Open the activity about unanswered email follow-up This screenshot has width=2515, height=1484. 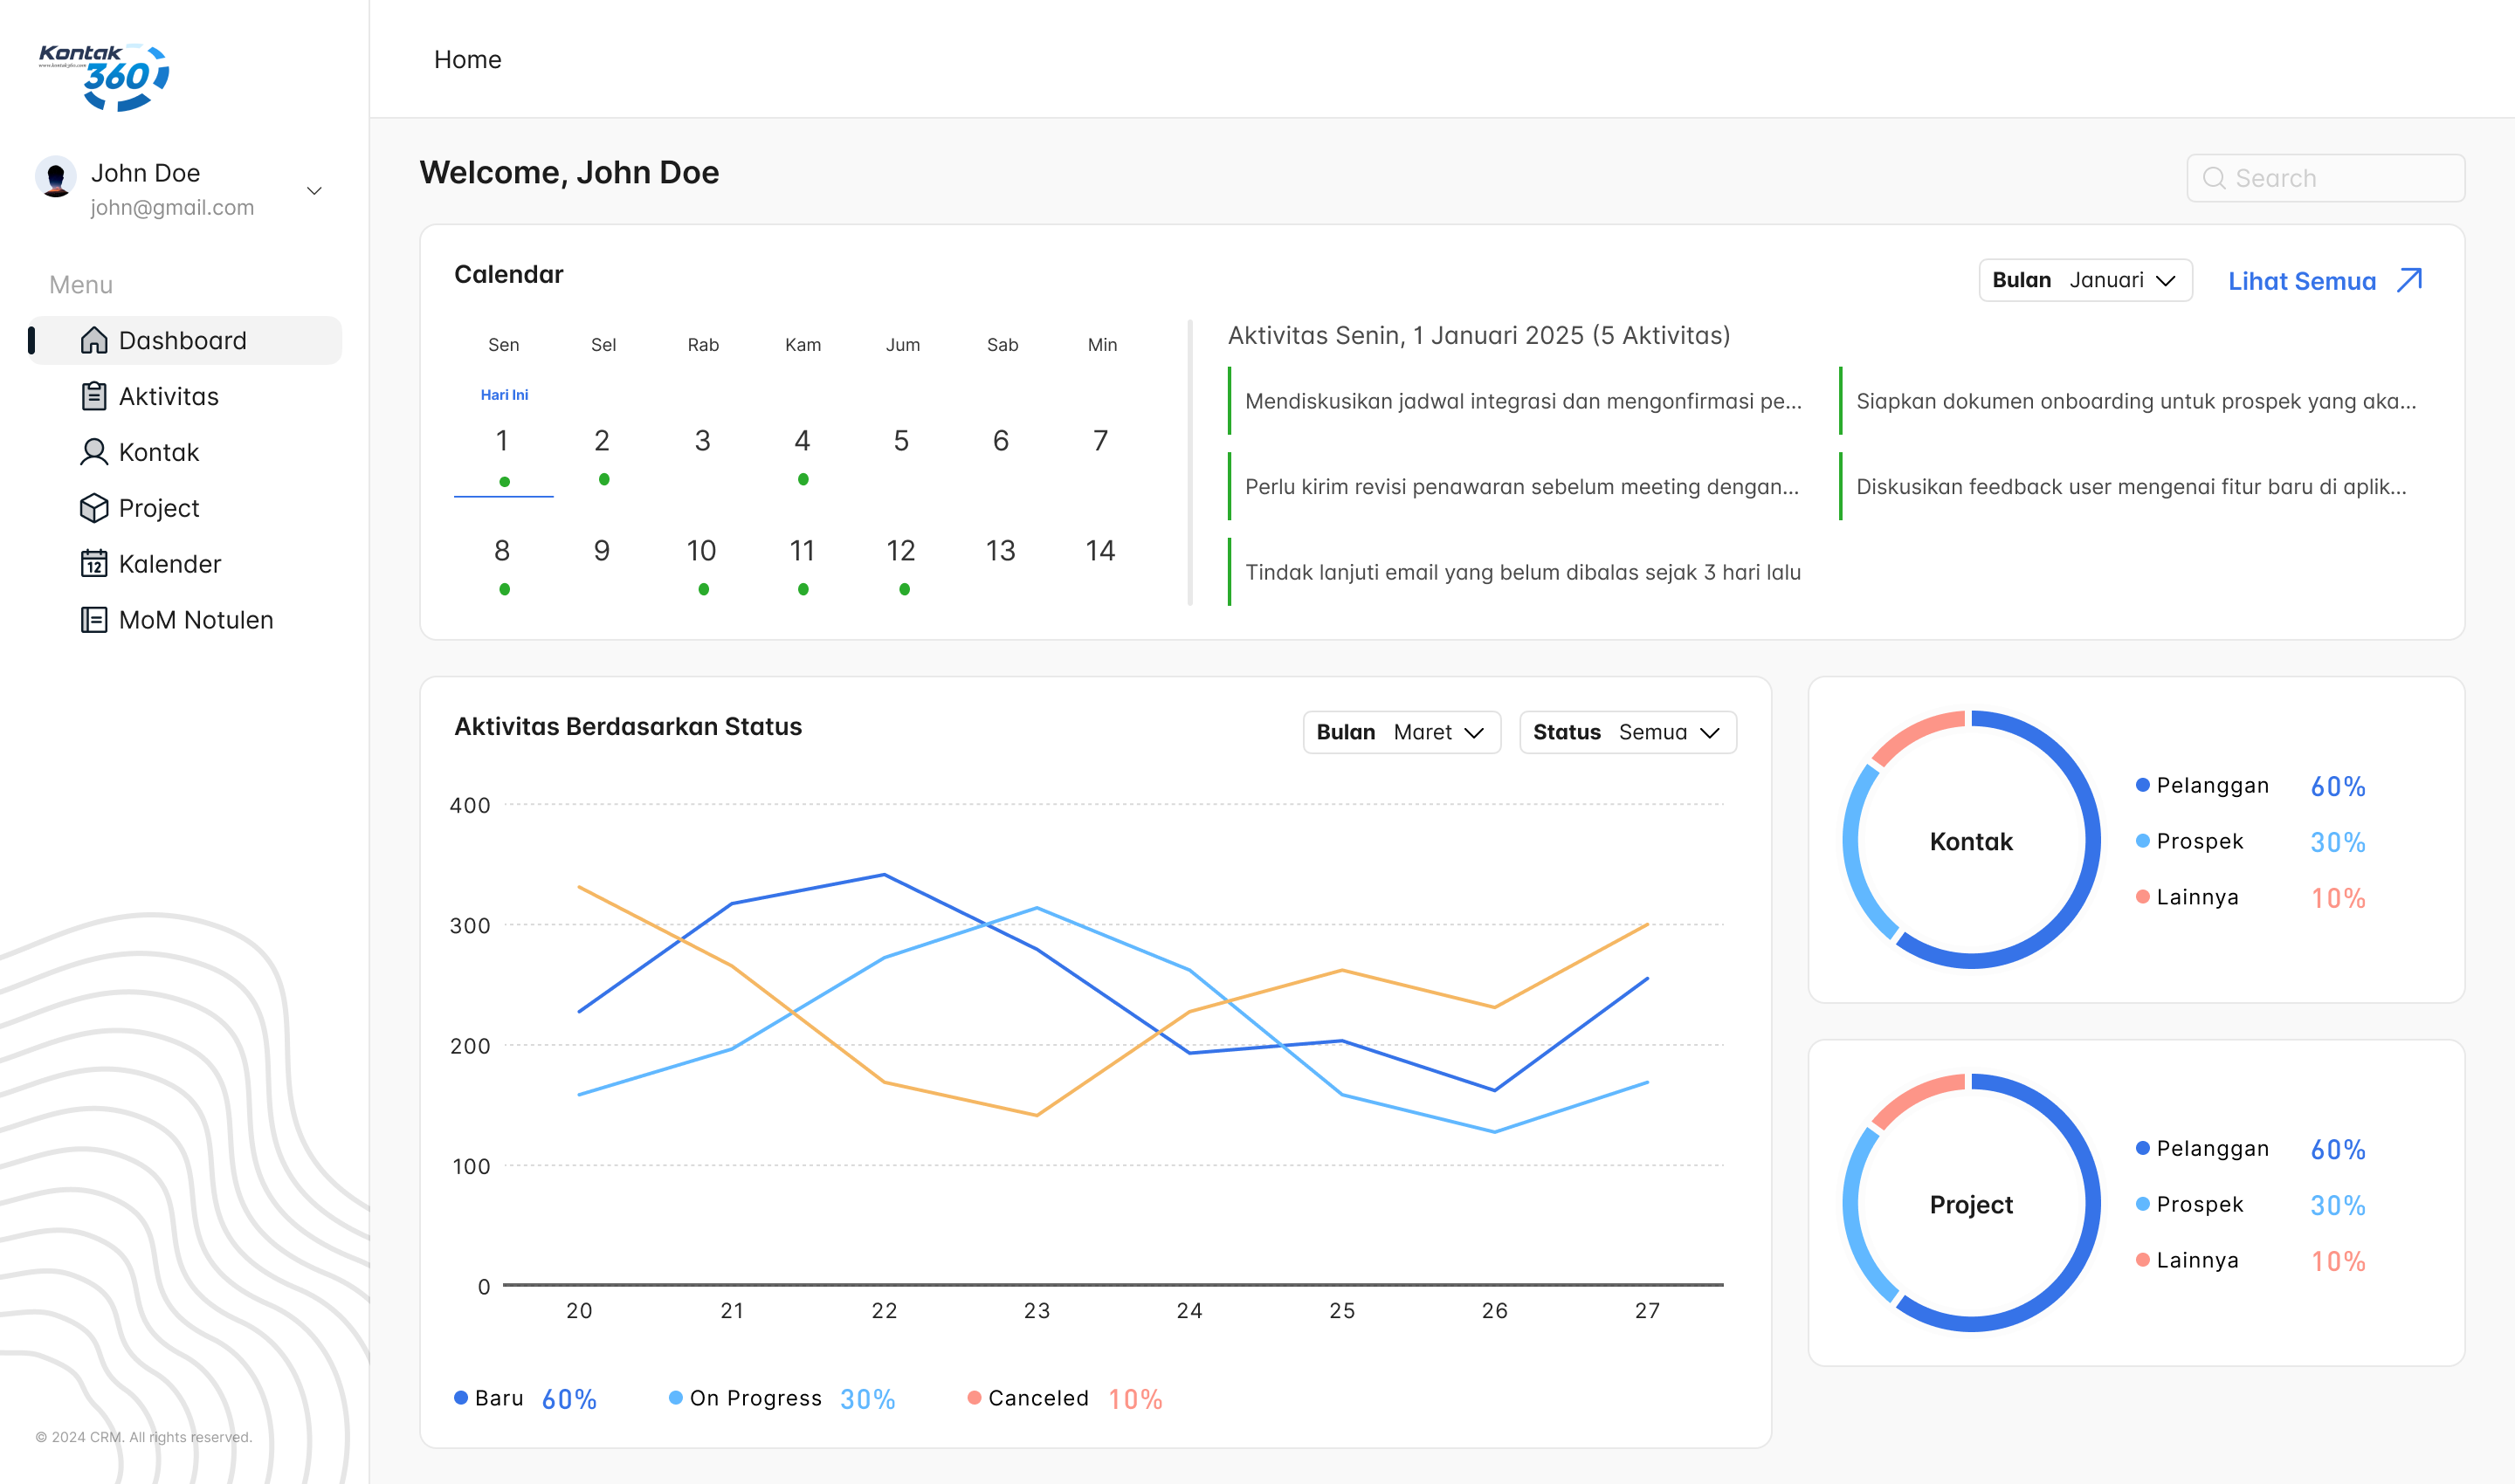point(1521,572)
